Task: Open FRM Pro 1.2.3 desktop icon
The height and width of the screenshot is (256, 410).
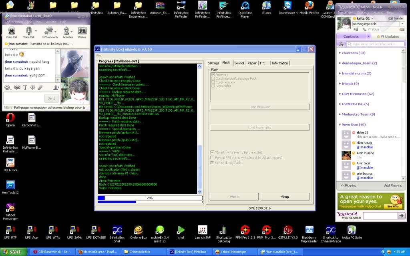Action: (245, 232)
